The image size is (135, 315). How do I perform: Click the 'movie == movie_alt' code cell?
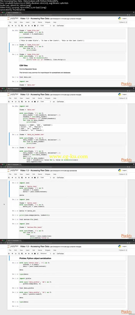(72, 211)
